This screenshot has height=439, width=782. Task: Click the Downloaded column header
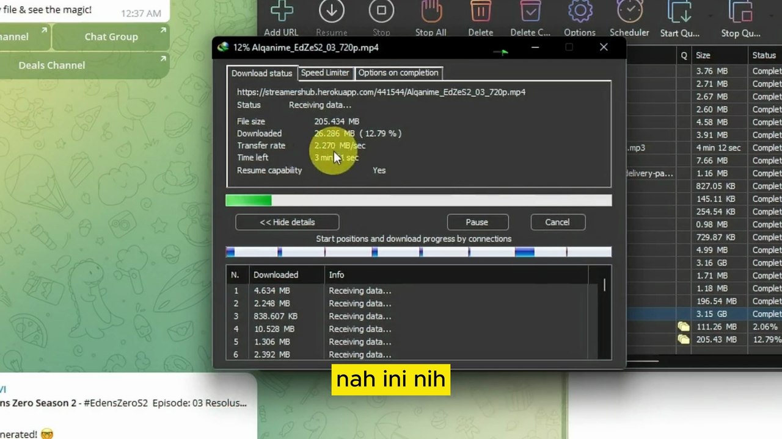(287, 275)
